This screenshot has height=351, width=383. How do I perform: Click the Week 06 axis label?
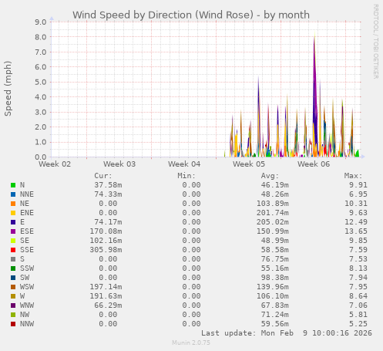(x=314, y=164)
